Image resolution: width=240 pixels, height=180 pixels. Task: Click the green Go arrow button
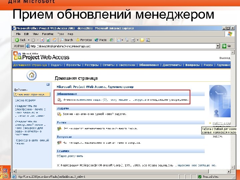[x=224, y=46]
